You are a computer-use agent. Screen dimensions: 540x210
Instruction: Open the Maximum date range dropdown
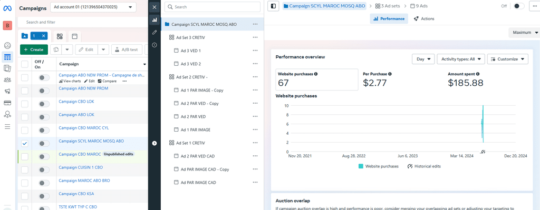click(525, 33)
